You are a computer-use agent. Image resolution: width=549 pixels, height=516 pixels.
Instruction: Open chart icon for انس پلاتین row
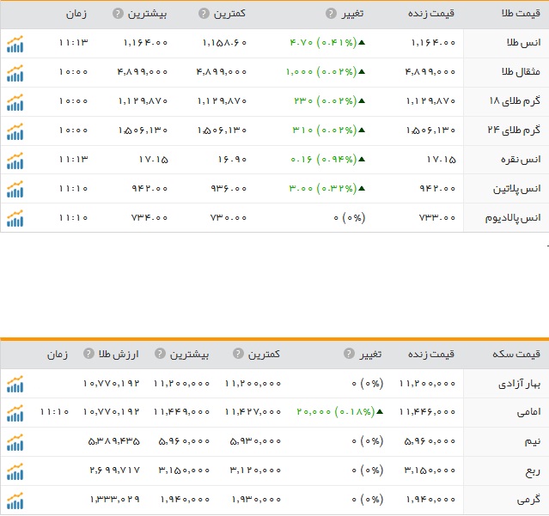click(x=15, y=190)
